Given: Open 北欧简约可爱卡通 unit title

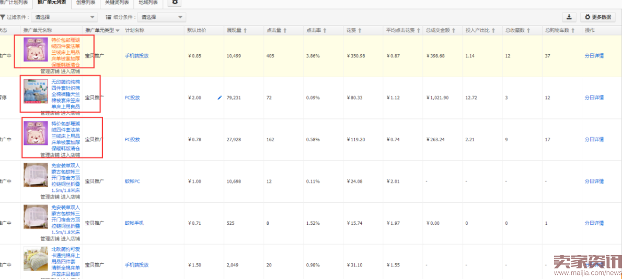Looking at the screenshot, I should tap(65, 262).
